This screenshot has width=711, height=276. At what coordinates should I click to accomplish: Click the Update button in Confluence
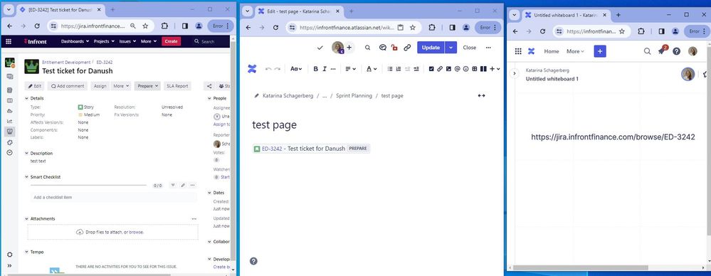pos(431,47)
